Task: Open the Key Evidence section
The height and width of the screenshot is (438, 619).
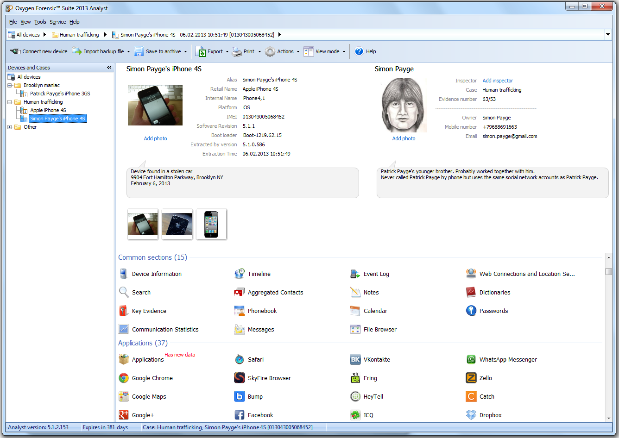Action: pyautogui.click(x=143, y=311)
